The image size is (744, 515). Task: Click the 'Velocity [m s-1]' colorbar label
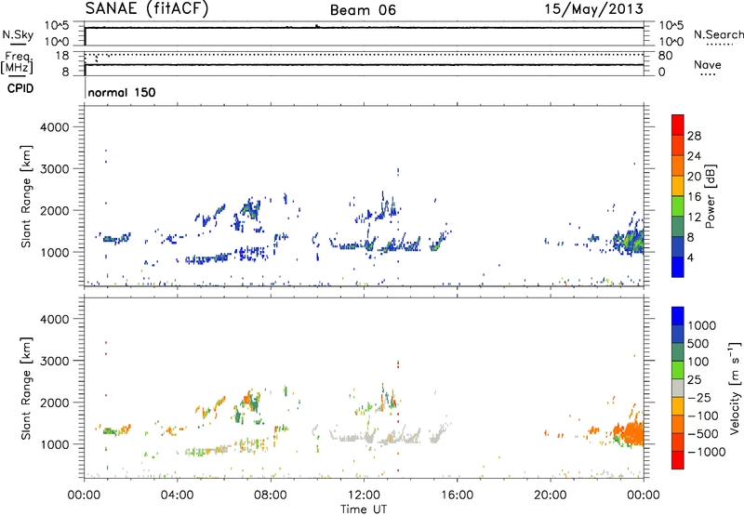735,388
